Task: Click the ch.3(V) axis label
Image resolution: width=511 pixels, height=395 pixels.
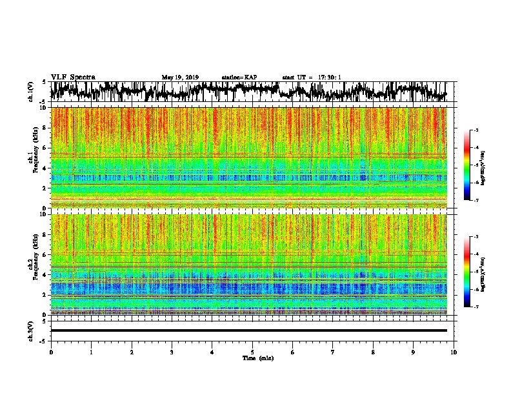Action: 31,331
